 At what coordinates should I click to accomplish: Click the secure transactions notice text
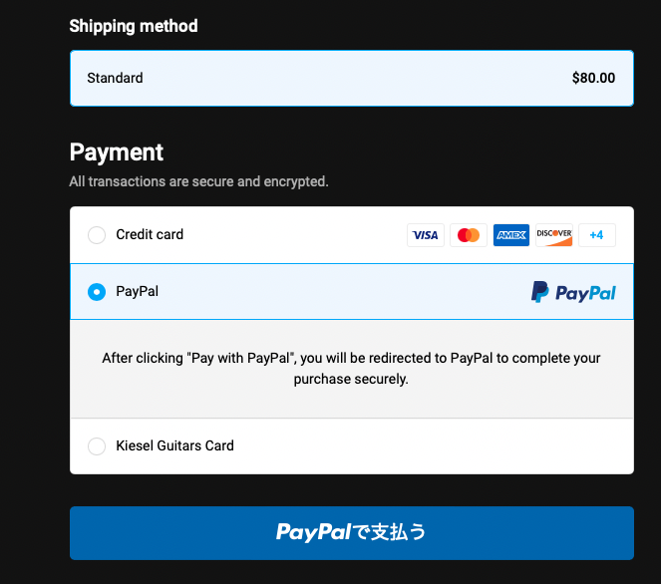pyautogui.click(x=198, y=181)
